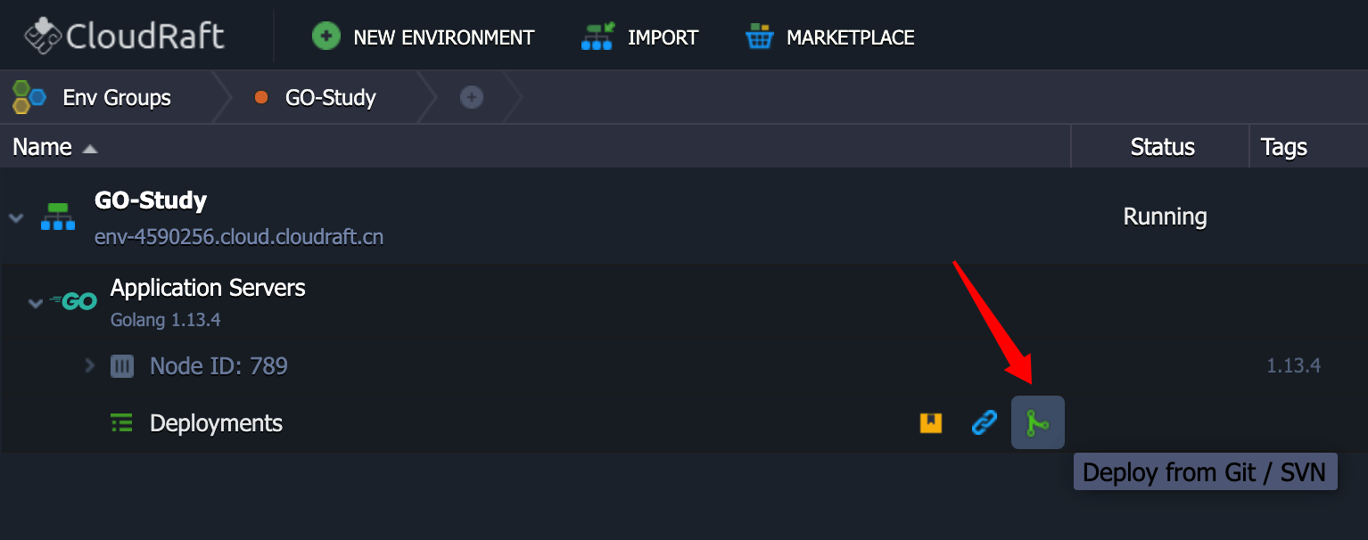This screenshot has height=540, width=1368.
Task: Click the blue deploy from URL link icon
Action: 984,422
